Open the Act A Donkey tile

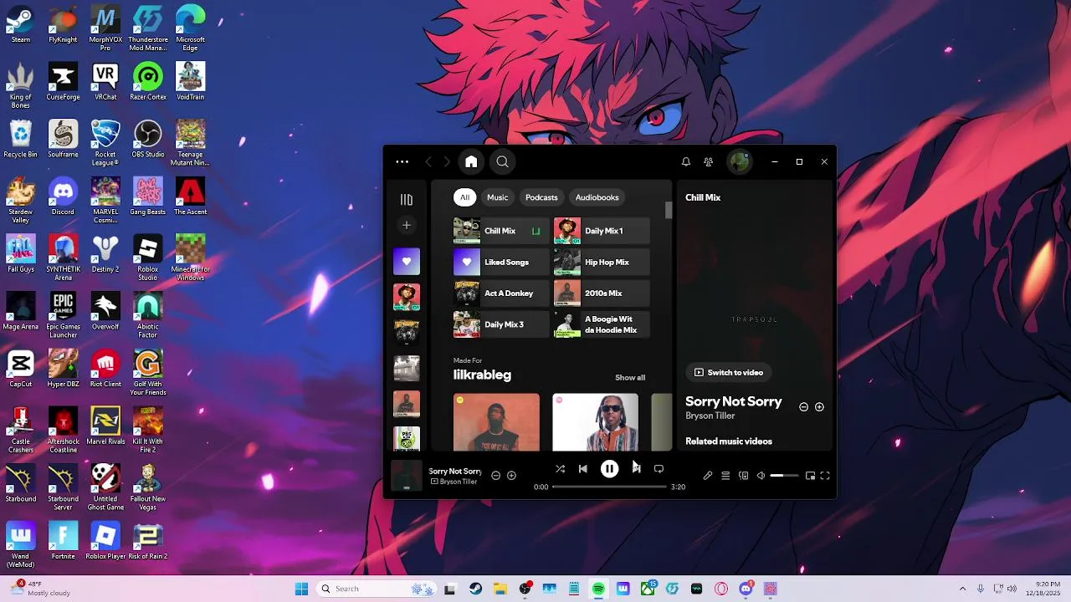pos(501,293)
